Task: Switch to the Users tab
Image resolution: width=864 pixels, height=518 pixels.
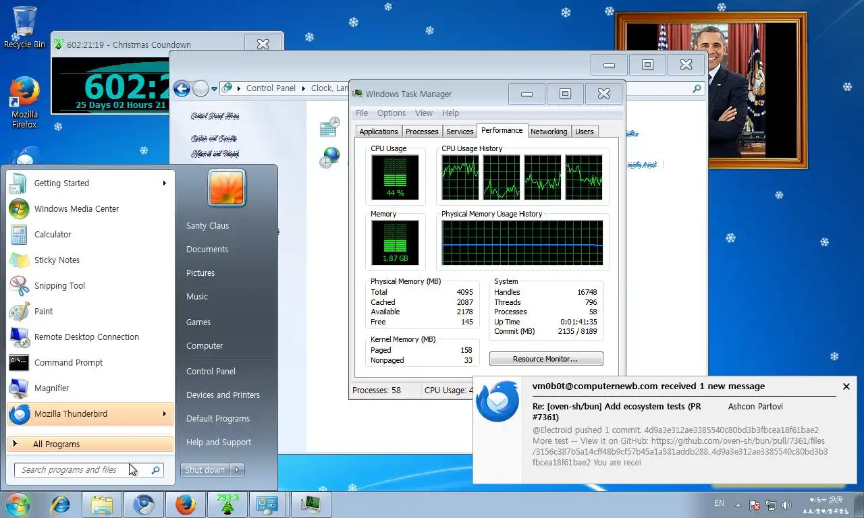Action: 585,132
